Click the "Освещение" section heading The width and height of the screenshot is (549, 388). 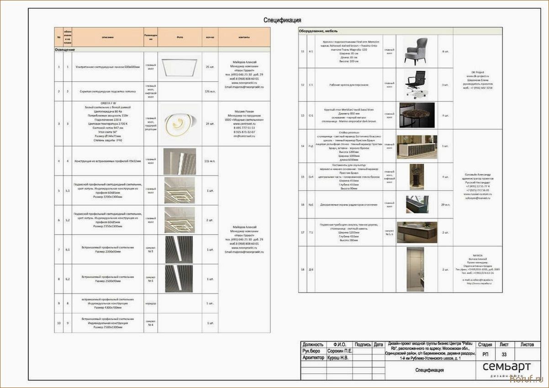pos(65,49)
